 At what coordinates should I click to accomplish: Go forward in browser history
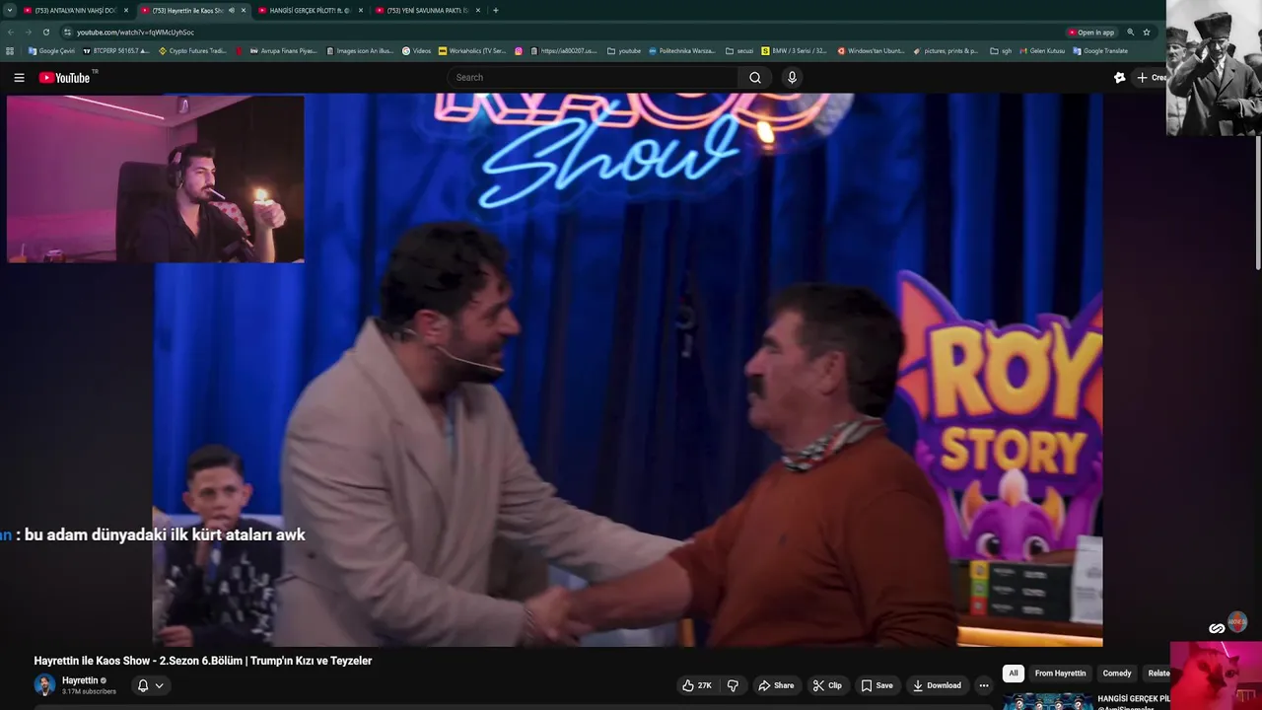28,33
